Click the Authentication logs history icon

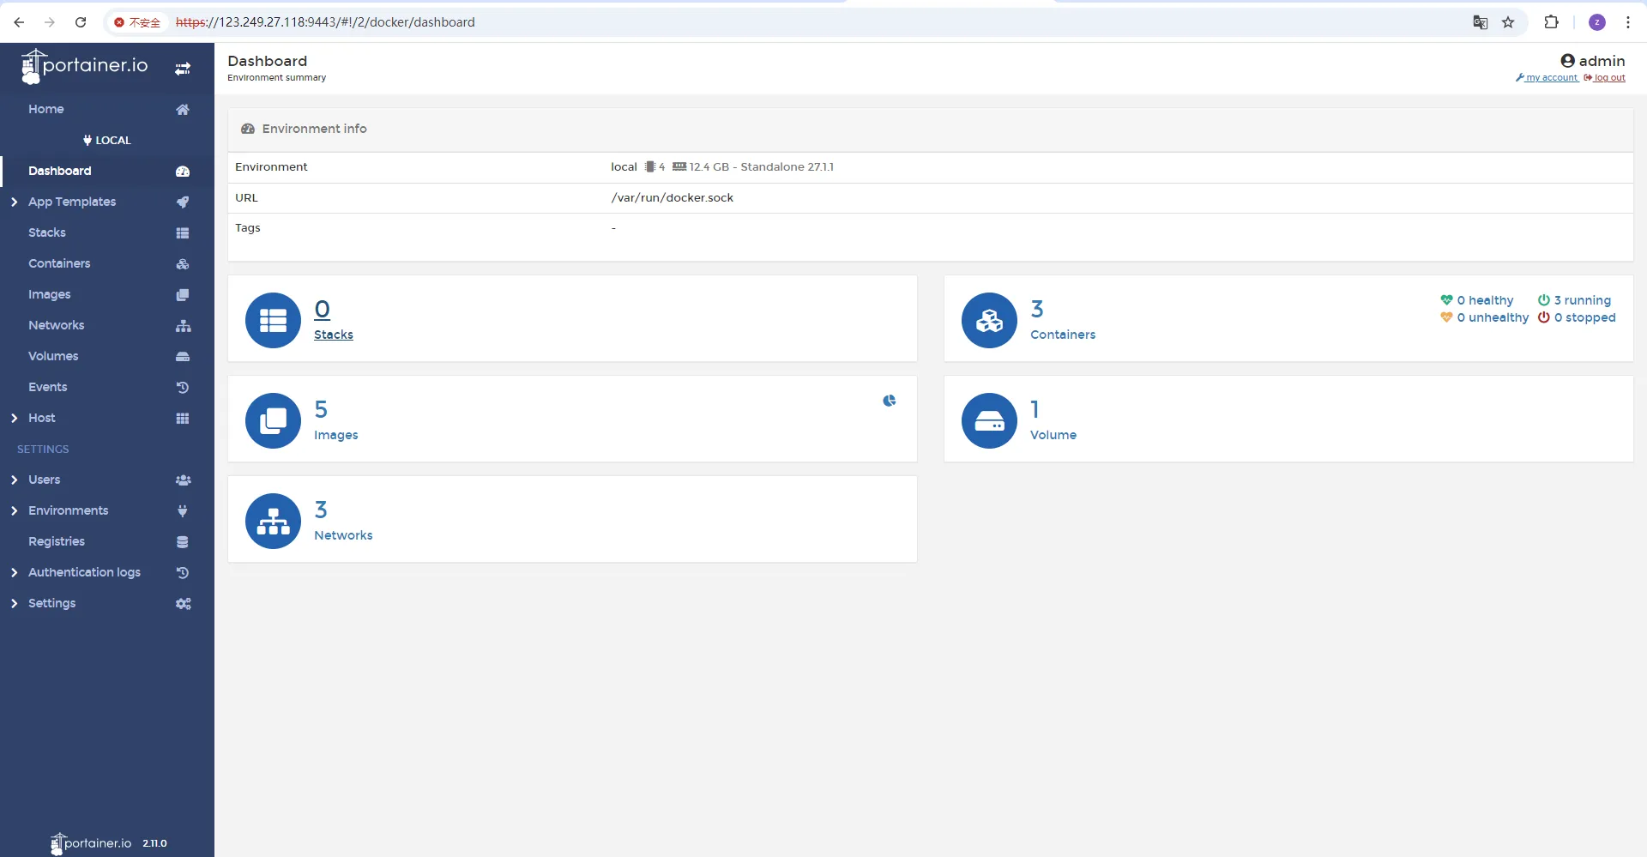point(183,573)
